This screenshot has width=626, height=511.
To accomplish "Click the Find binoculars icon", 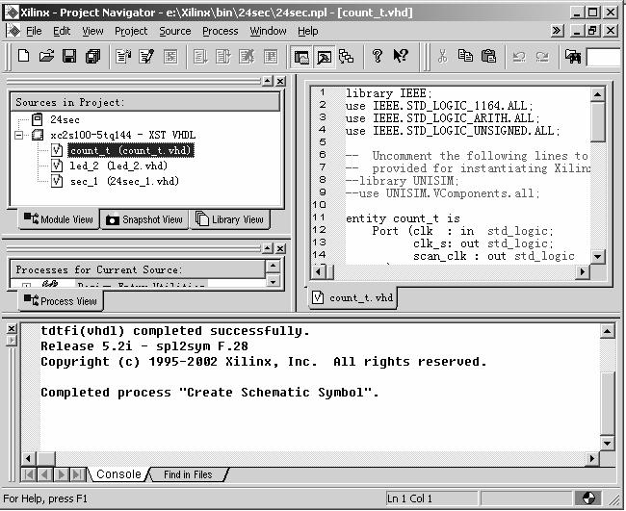I will click(x=573, y=56).
